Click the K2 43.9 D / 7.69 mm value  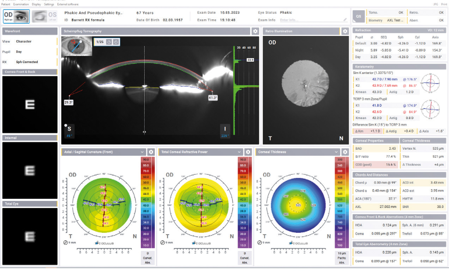coord(385,85)
